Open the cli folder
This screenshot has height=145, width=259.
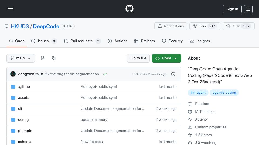point(20,109)
